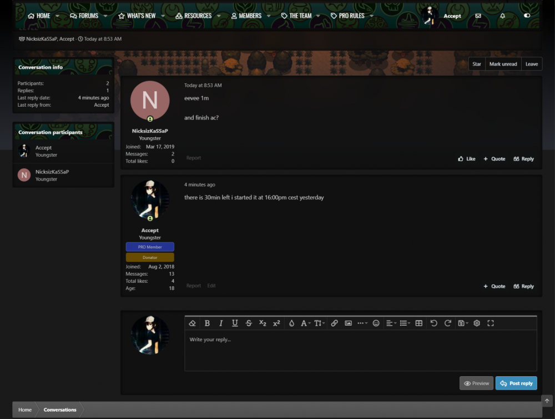This screenshot has height=419, width=555.
Task: Go to Pro Rules navigation item
Action: pyautogui.click(x=347, y=16)
